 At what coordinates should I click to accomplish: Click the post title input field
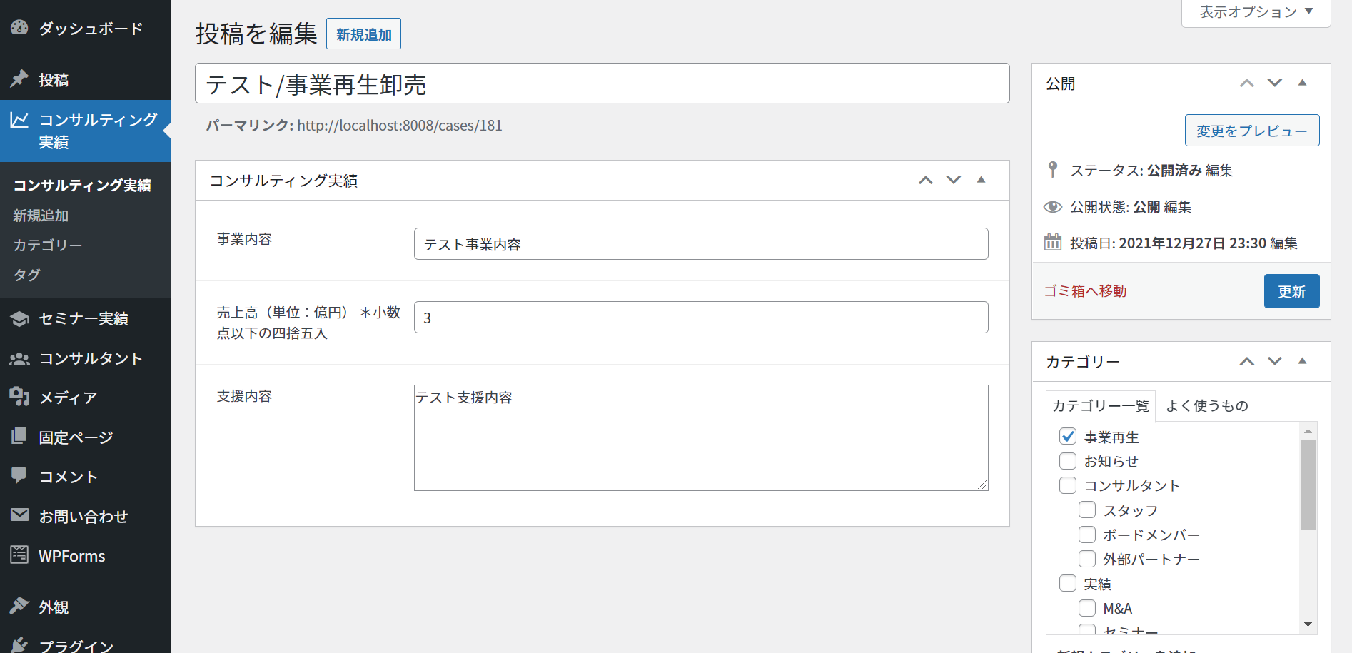pos(602,83)
